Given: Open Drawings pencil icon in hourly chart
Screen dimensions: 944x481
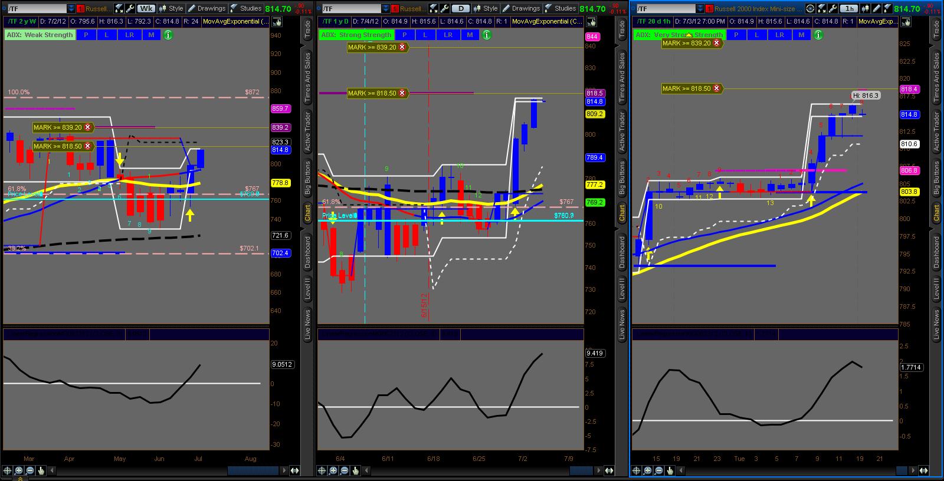Looking at the screenshot, I should [876, 9].
